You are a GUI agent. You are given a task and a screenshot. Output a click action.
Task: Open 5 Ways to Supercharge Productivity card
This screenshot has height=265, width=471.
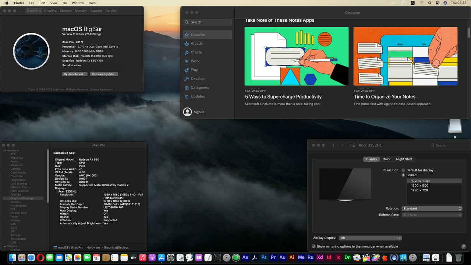point(297,67)
